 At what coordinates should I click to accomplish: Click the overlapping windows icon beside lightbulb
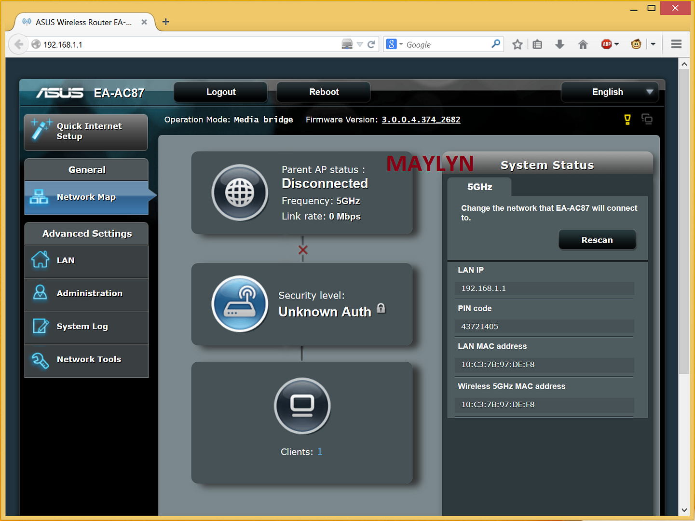[647, 119]
